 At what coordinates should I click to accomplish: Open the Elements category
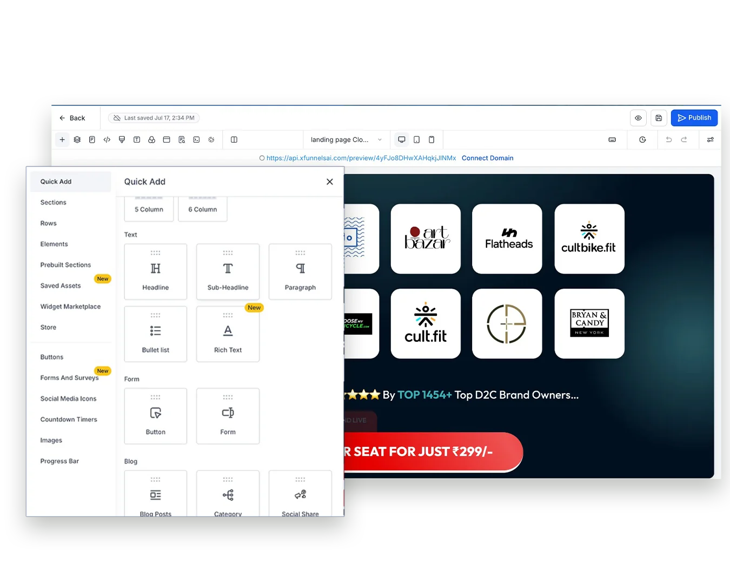[54, 244]
